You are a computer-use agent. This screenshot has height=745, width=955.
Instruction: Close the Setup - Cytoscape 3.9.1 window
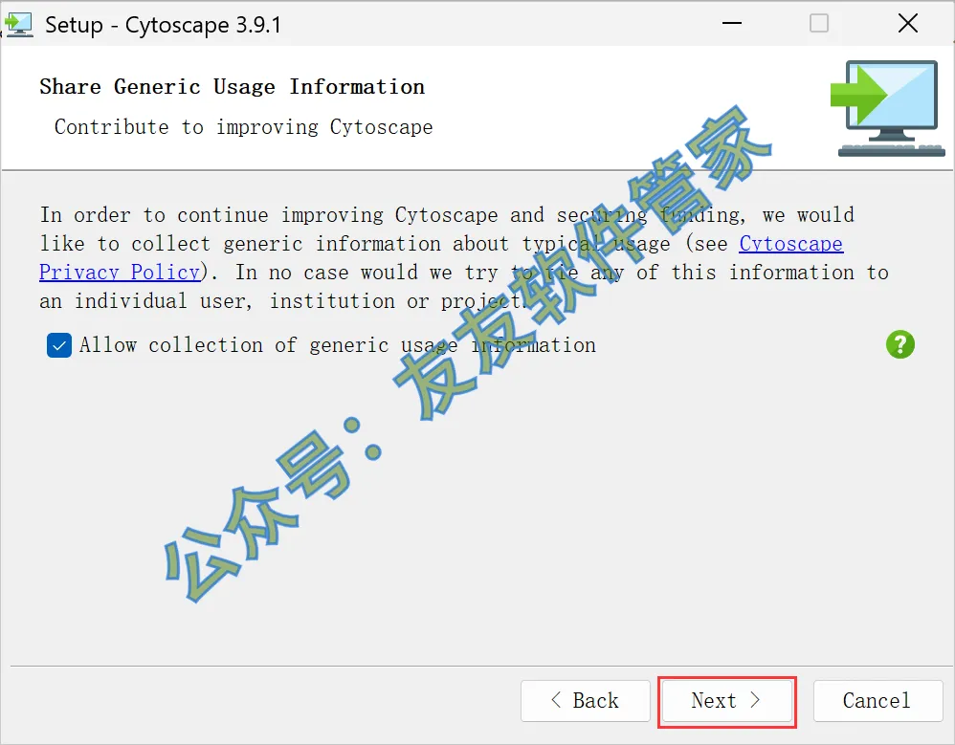pos(907,24)
